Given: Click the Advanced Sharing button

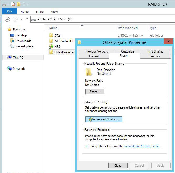Looking at the screenshot, I should click(104, 119).
